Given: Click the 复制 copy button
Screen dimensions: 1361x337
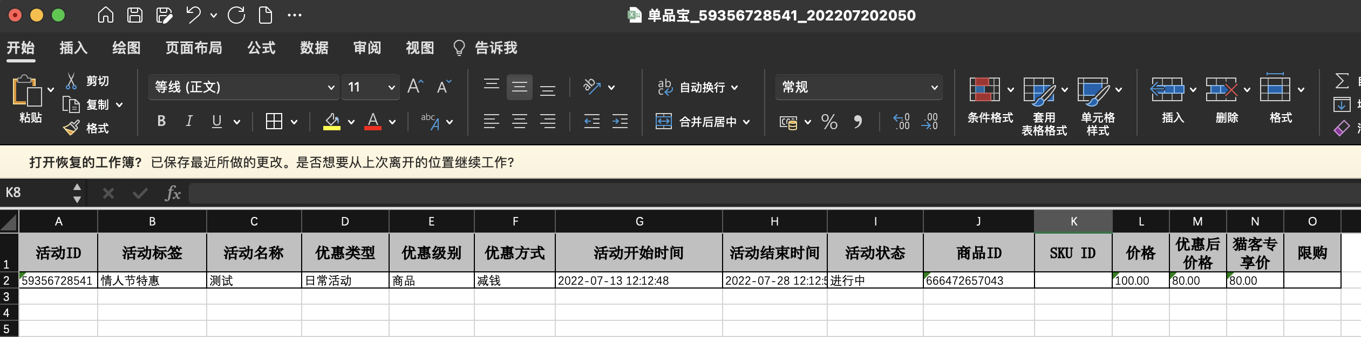Looking at the screenshot, I should click(x=86, y=104).
